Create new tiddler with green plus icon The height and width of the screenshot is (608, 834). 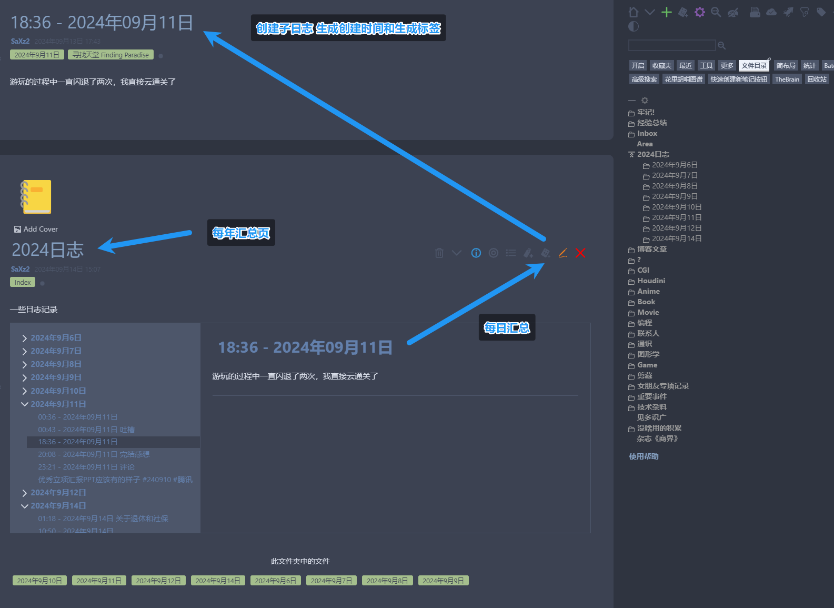(667, 12)
